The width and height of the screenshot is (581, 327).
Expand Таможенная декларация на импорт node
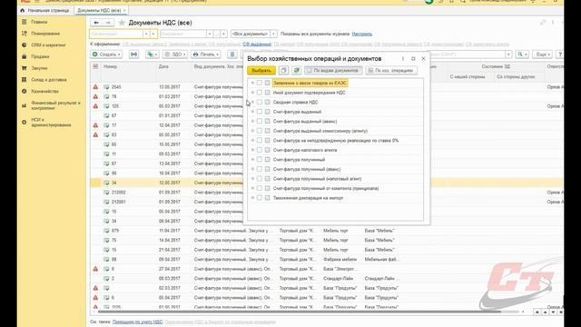coord(252,198)
